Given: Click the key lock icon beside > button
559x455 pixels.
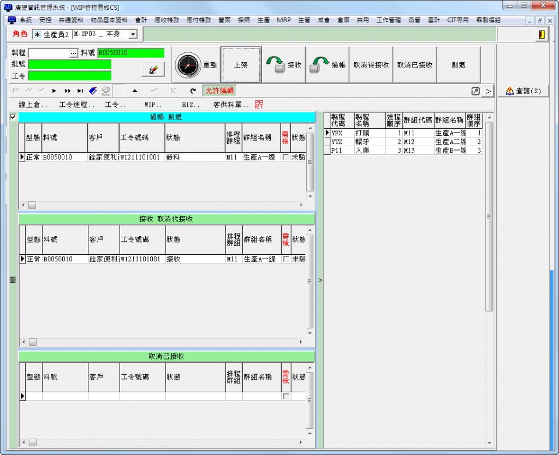Looking at the screenshot, I should [x=475, y=91].
